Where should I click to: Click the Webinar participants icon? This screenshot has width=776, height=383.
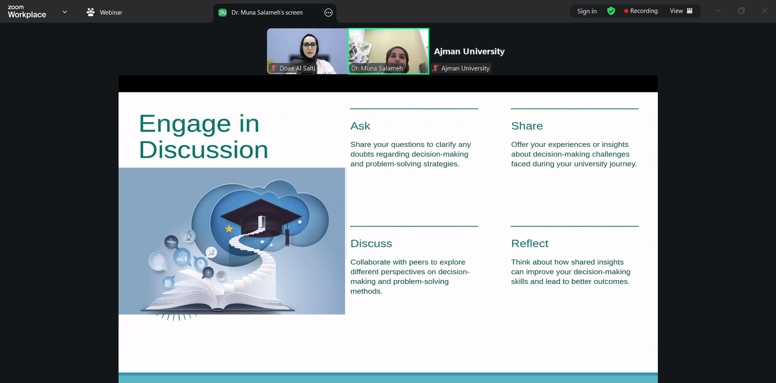(91, 12)
